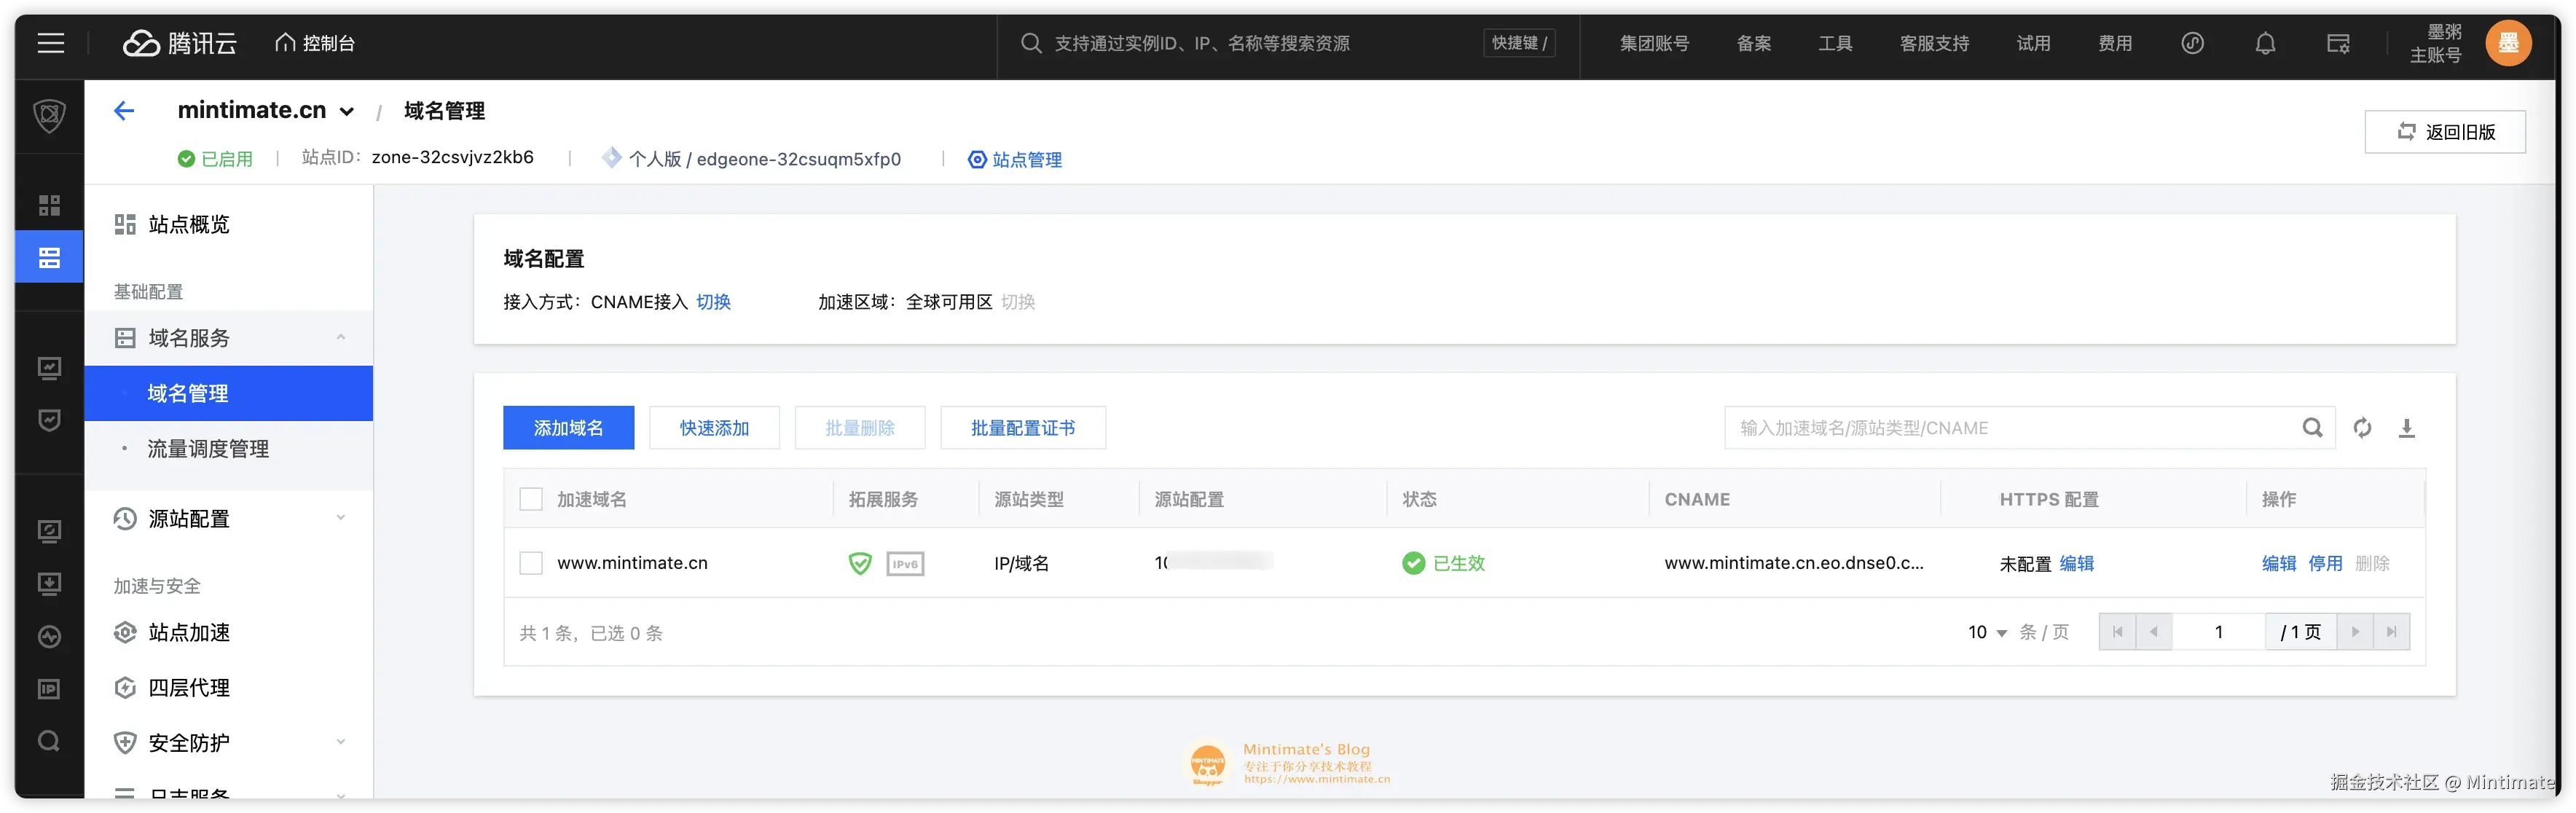Go to next page in pagination
The height and width of the screenshot is (813, 2576).
click(2355, 632)
